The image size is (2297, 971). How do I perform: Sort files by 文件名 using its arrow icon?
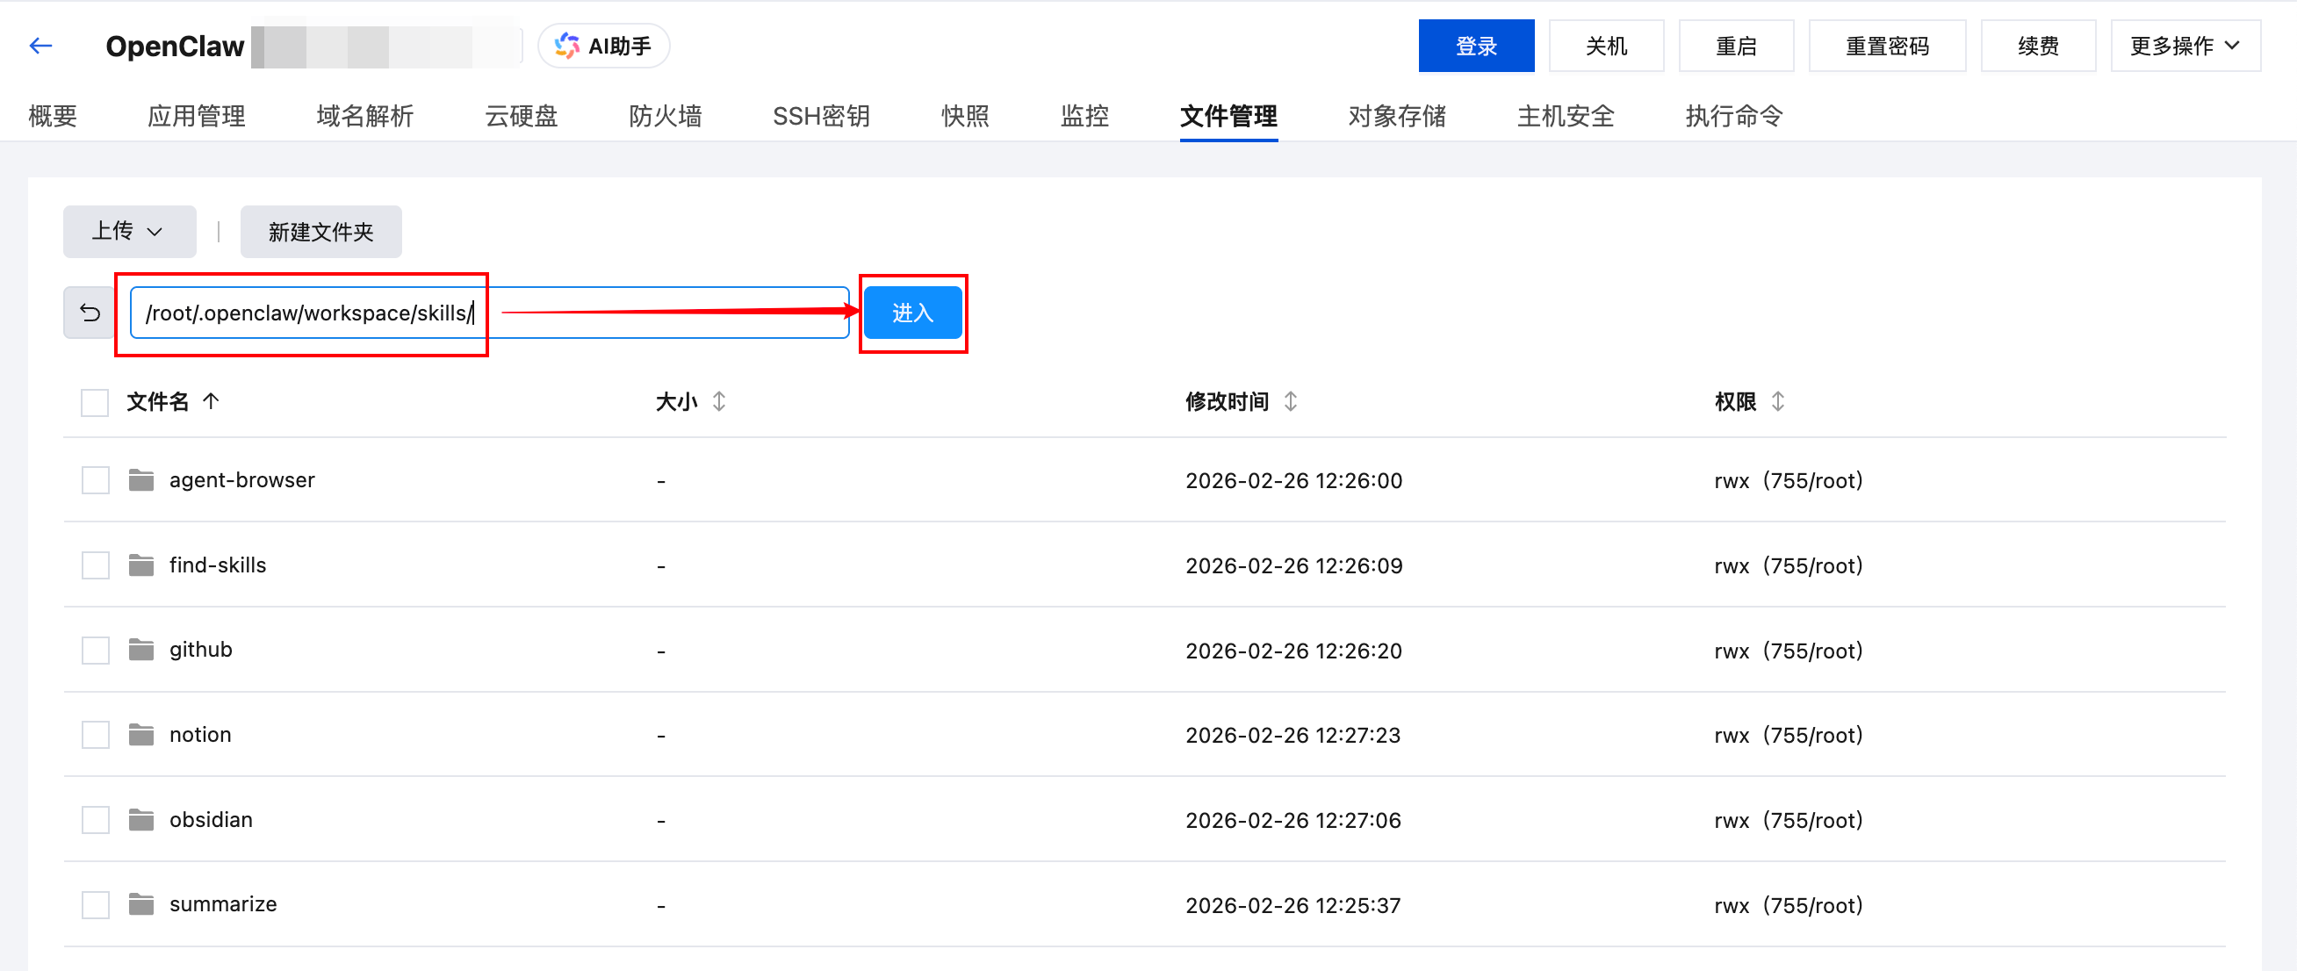212,401
